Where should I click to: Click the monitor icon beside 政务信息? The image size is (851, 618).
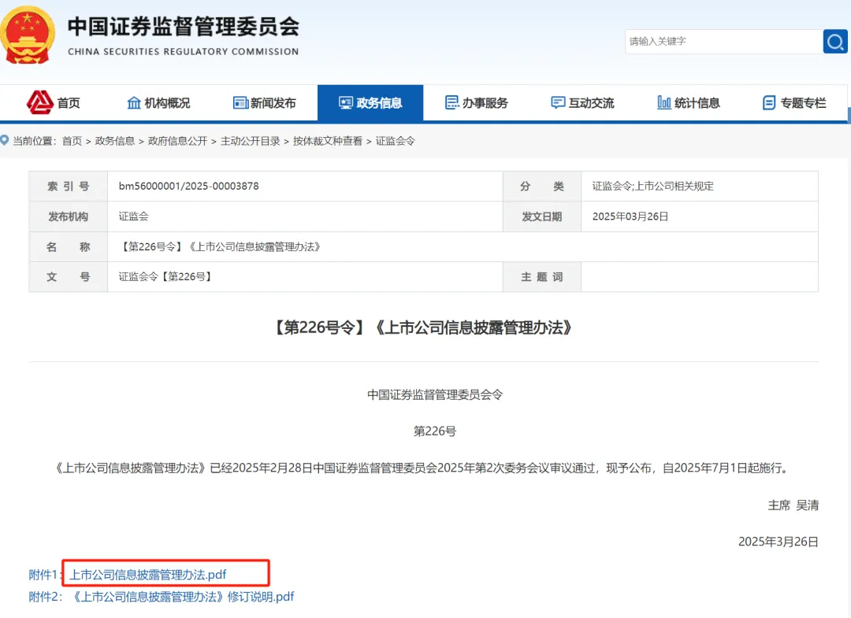pos(346,102)
